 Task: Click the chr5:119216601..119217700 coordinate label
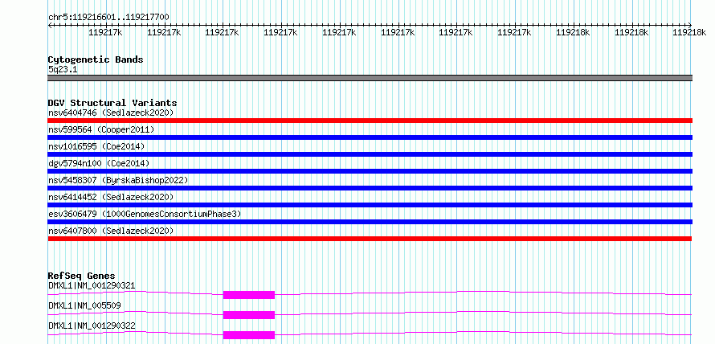tap(108, 17)
